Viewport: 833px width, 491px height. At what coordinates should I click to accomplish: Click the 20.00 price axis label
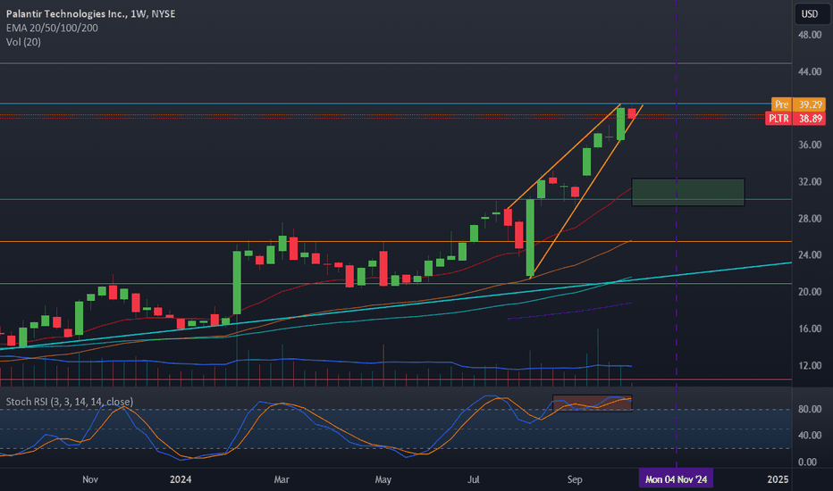[810, 292]
